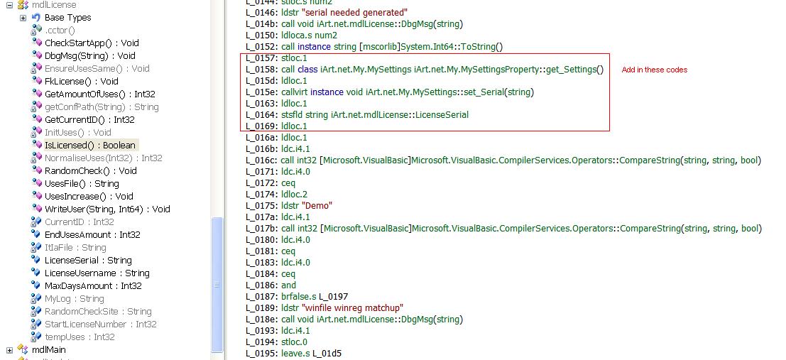Click the mdlMain module icon
786x360 pixels.
coord(23,349)
